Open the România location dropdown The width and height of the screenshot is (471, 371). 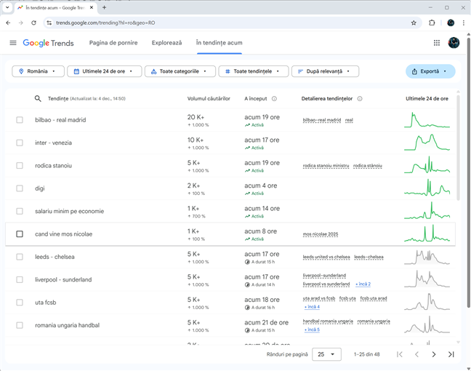click(37, 71)
